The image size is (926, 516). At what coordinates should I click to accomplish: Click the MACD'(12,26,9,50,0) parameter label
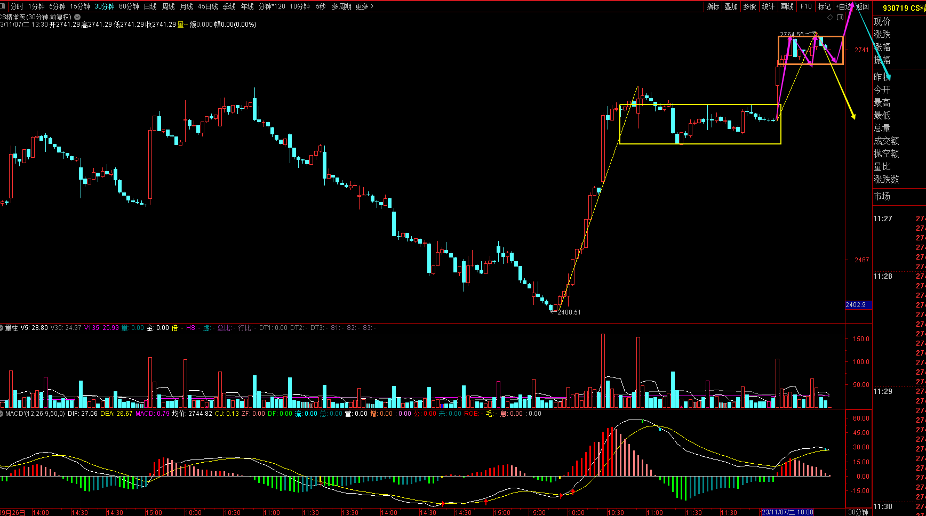35,414
